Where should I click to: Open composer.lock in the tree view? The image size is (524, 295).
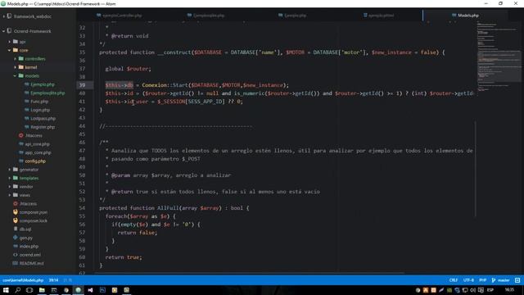pos(33,220)
